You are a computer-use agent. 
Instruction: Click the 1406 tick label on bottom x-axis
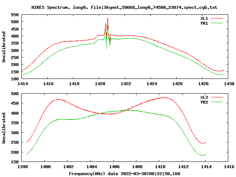pyautogui.click(x=114, y=167)
